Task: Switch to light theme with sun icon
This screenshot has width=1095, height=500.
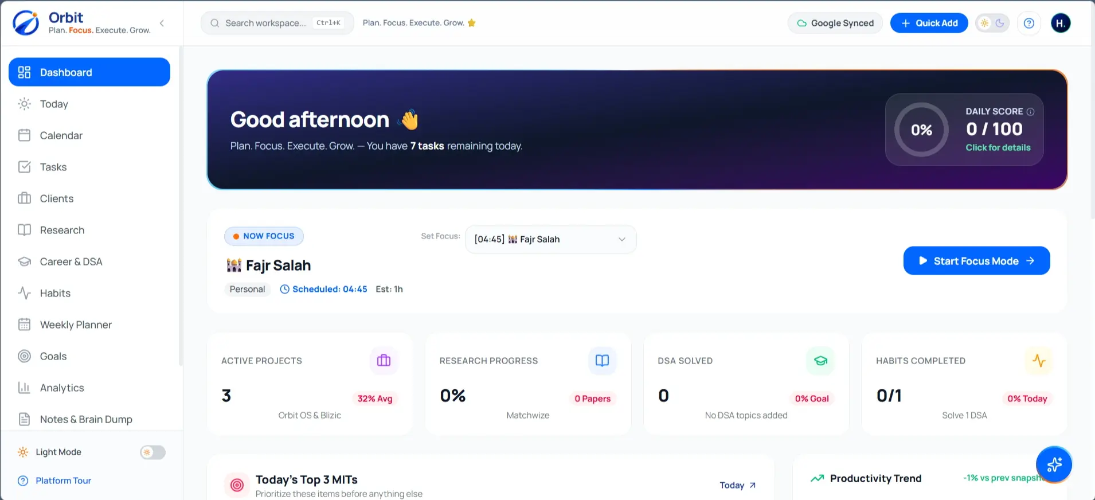Action: click(x=985, y=23)
